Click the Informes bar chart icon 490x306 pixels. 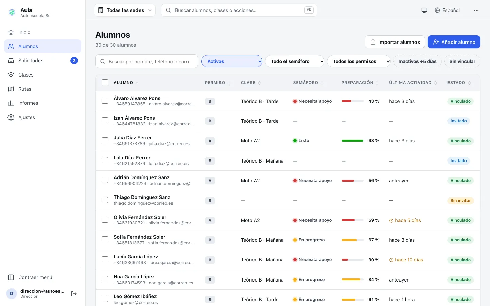click(x=11, y=103)
